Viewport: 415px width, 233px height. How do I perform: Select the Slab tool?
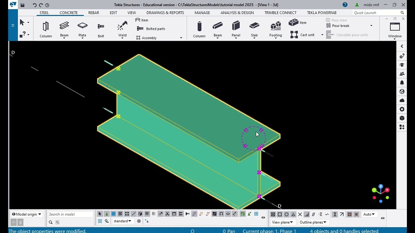click(254, 29)
